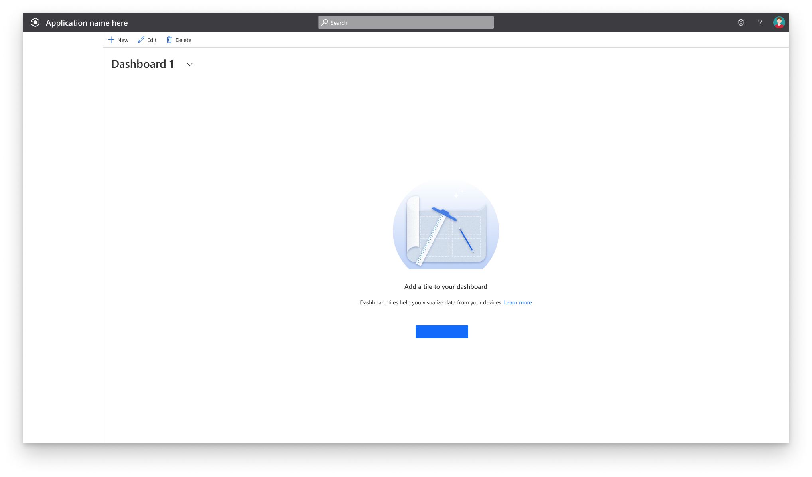Open help via the question mark icon

point(760,22)
